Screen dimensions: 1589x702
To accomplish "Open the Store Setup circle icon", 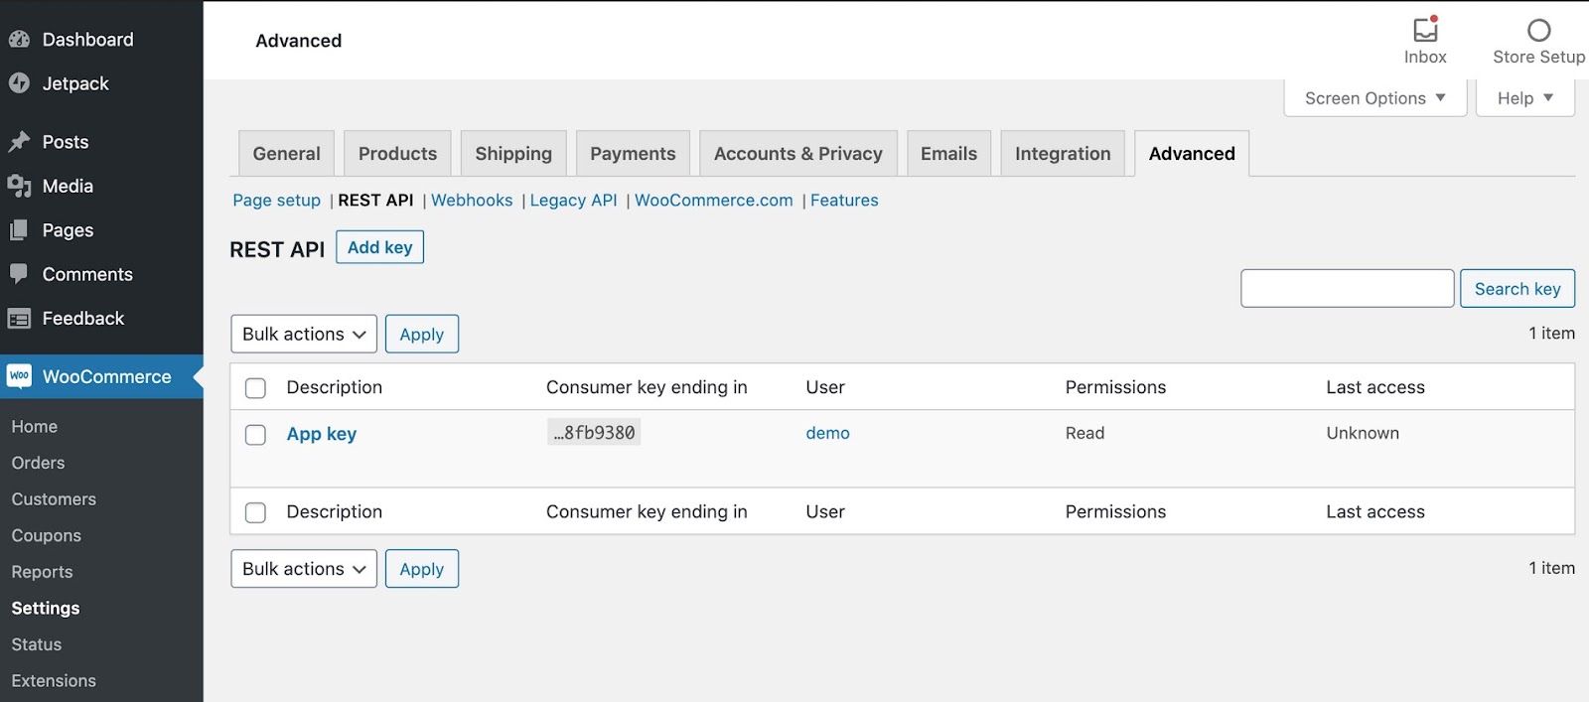I will [x=1538, y=30].
